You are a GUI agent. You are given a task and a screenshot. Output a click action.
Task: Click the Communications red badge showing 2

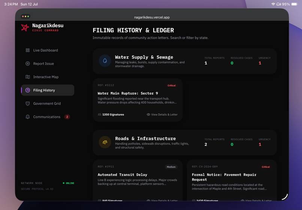[x=67, y=117]
